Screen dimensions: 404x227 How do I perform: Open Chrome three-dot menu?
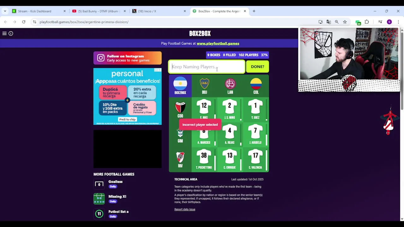point(398,22)
